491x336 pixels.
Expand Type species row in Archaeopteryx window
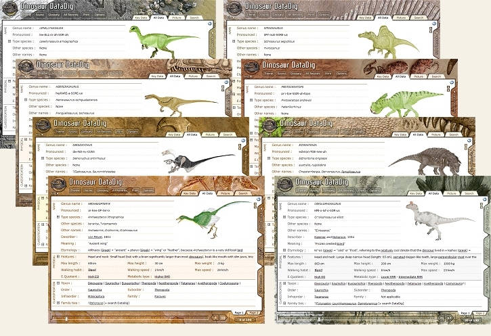click(x=58, y=216)
